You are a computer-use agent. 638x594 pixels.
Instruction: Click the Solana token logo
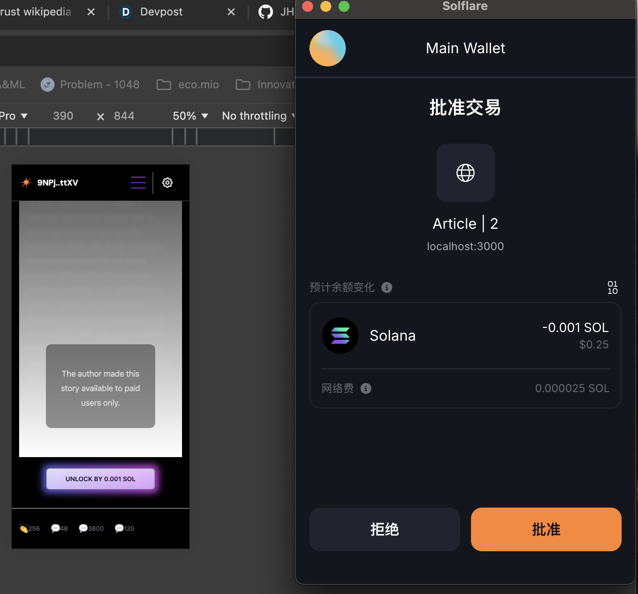coord(340,336)
